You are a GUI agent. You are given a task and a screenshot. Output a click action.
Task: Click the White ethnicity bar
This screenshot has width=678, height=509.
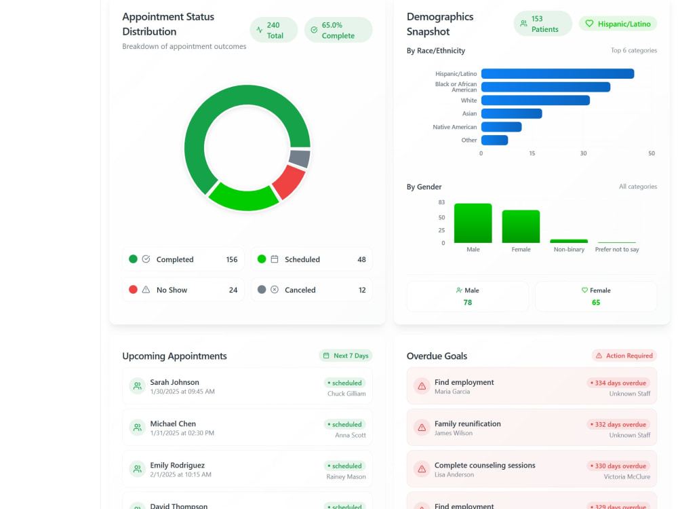[536, 100]
